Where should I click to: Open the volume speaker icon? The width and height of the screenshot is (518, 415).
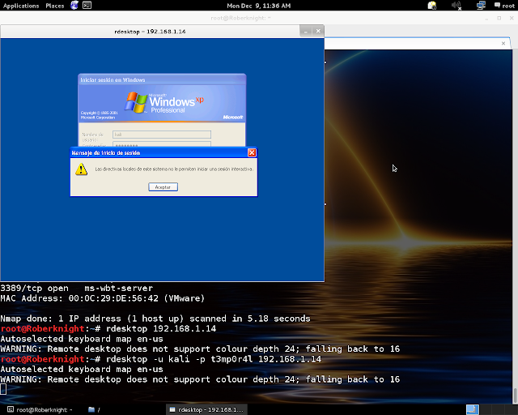tap(456, 6)
